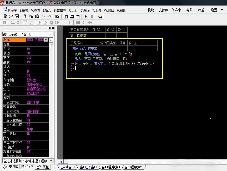227x171 pixels.
Task: Click the 代码库 button
Action: point(176,10)
